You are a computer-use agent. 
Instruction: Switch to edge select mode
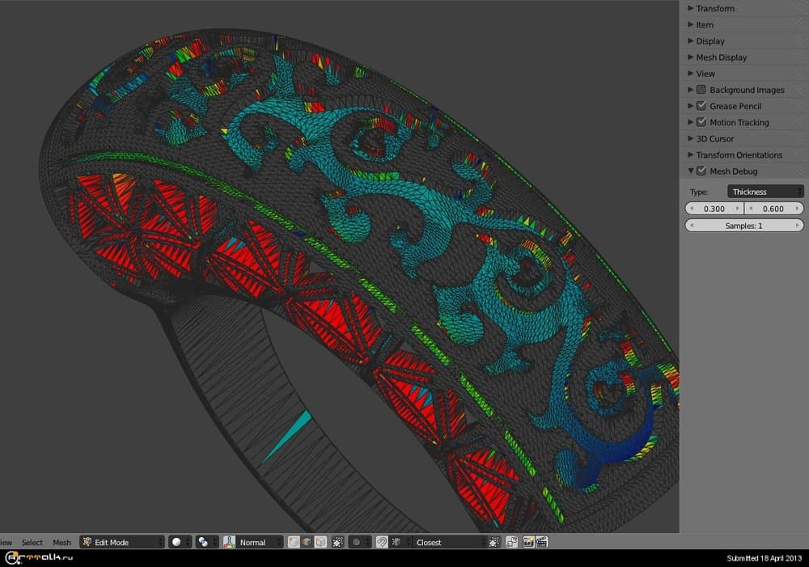[307, 542]
